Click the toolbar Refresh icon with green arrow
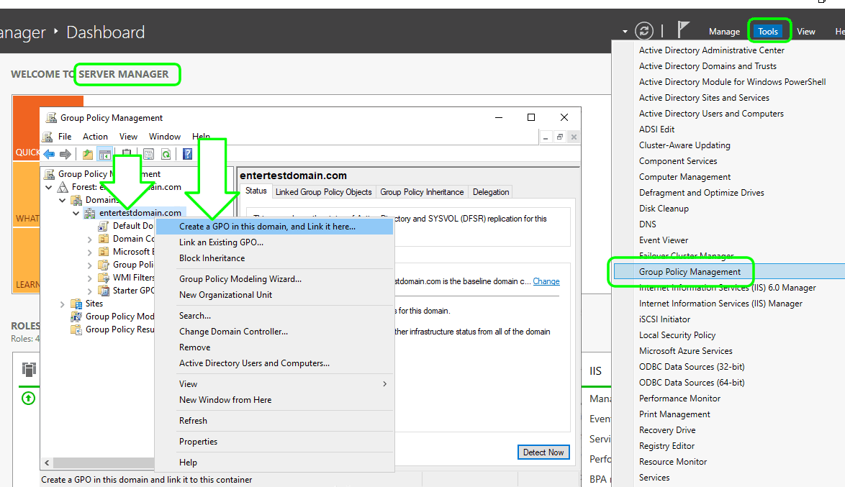845x487 pixels. 166,154
